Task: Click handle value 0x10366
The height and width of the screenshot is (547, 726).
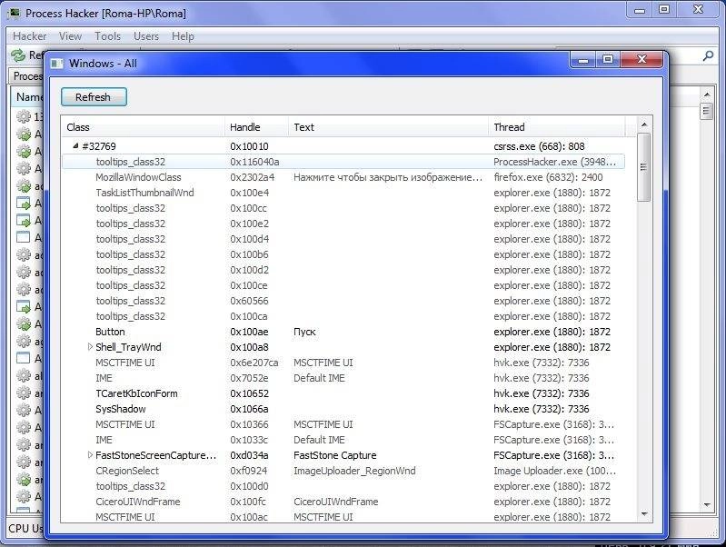Action: coord(249,424)
